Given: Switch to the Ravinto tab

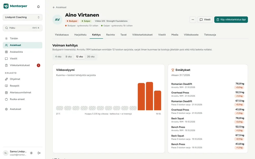Looking at the screenshot, I should coord(110,35).
